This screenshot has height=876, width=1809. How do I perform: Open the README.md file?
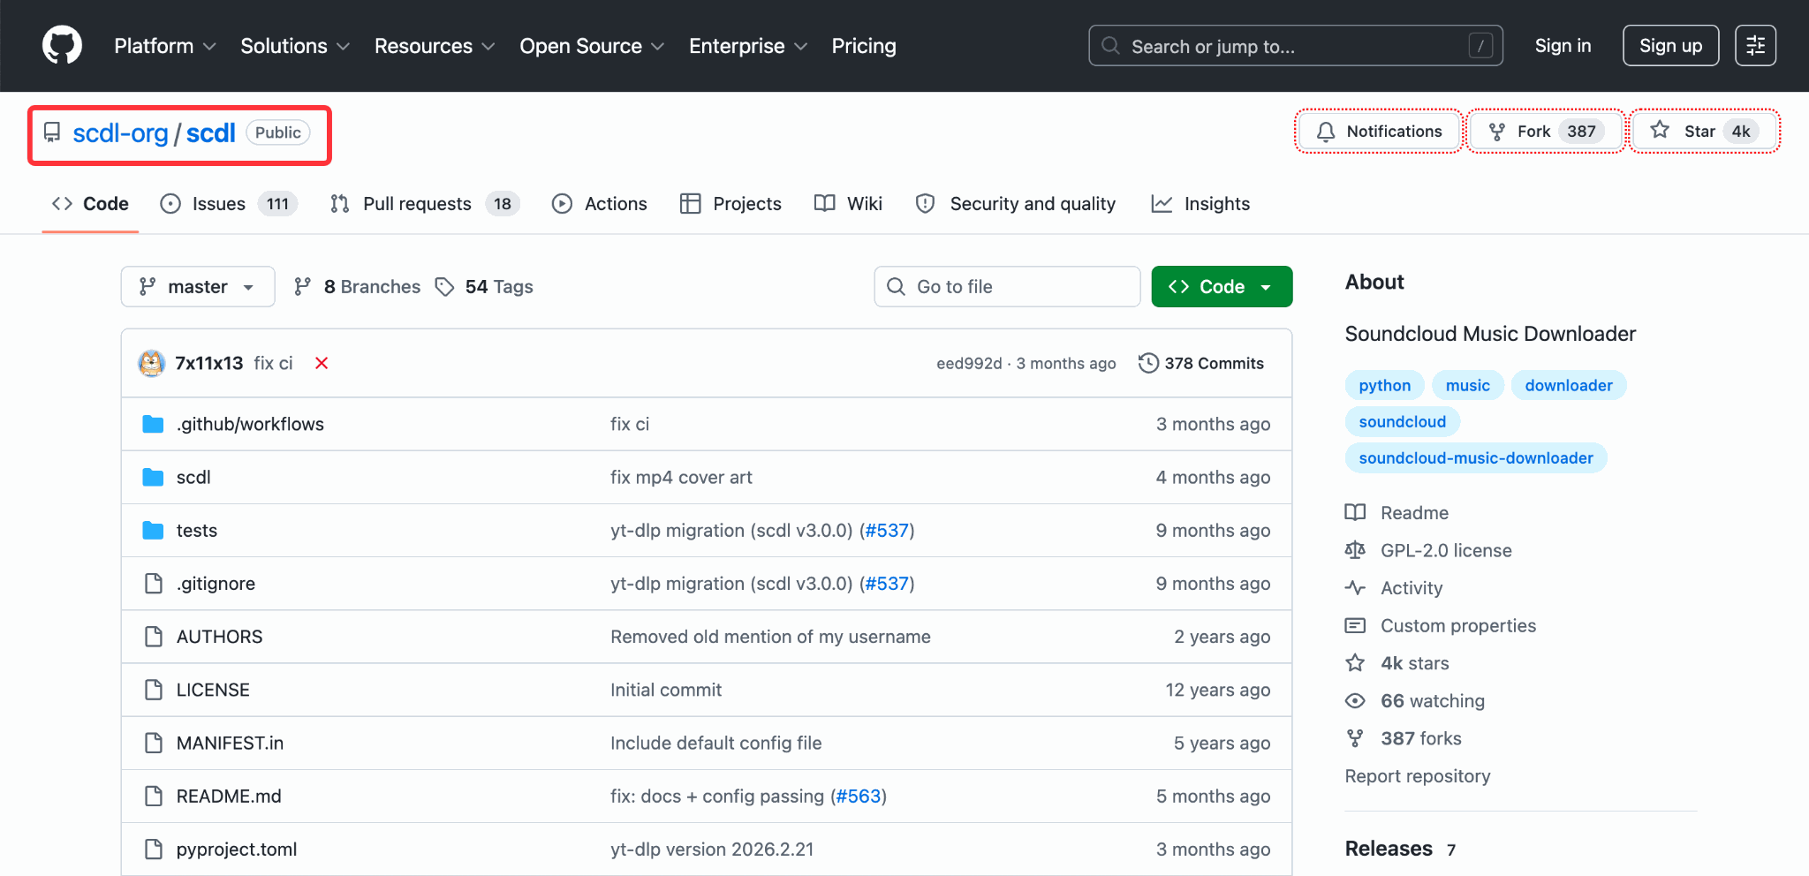(x=229, y=796)
